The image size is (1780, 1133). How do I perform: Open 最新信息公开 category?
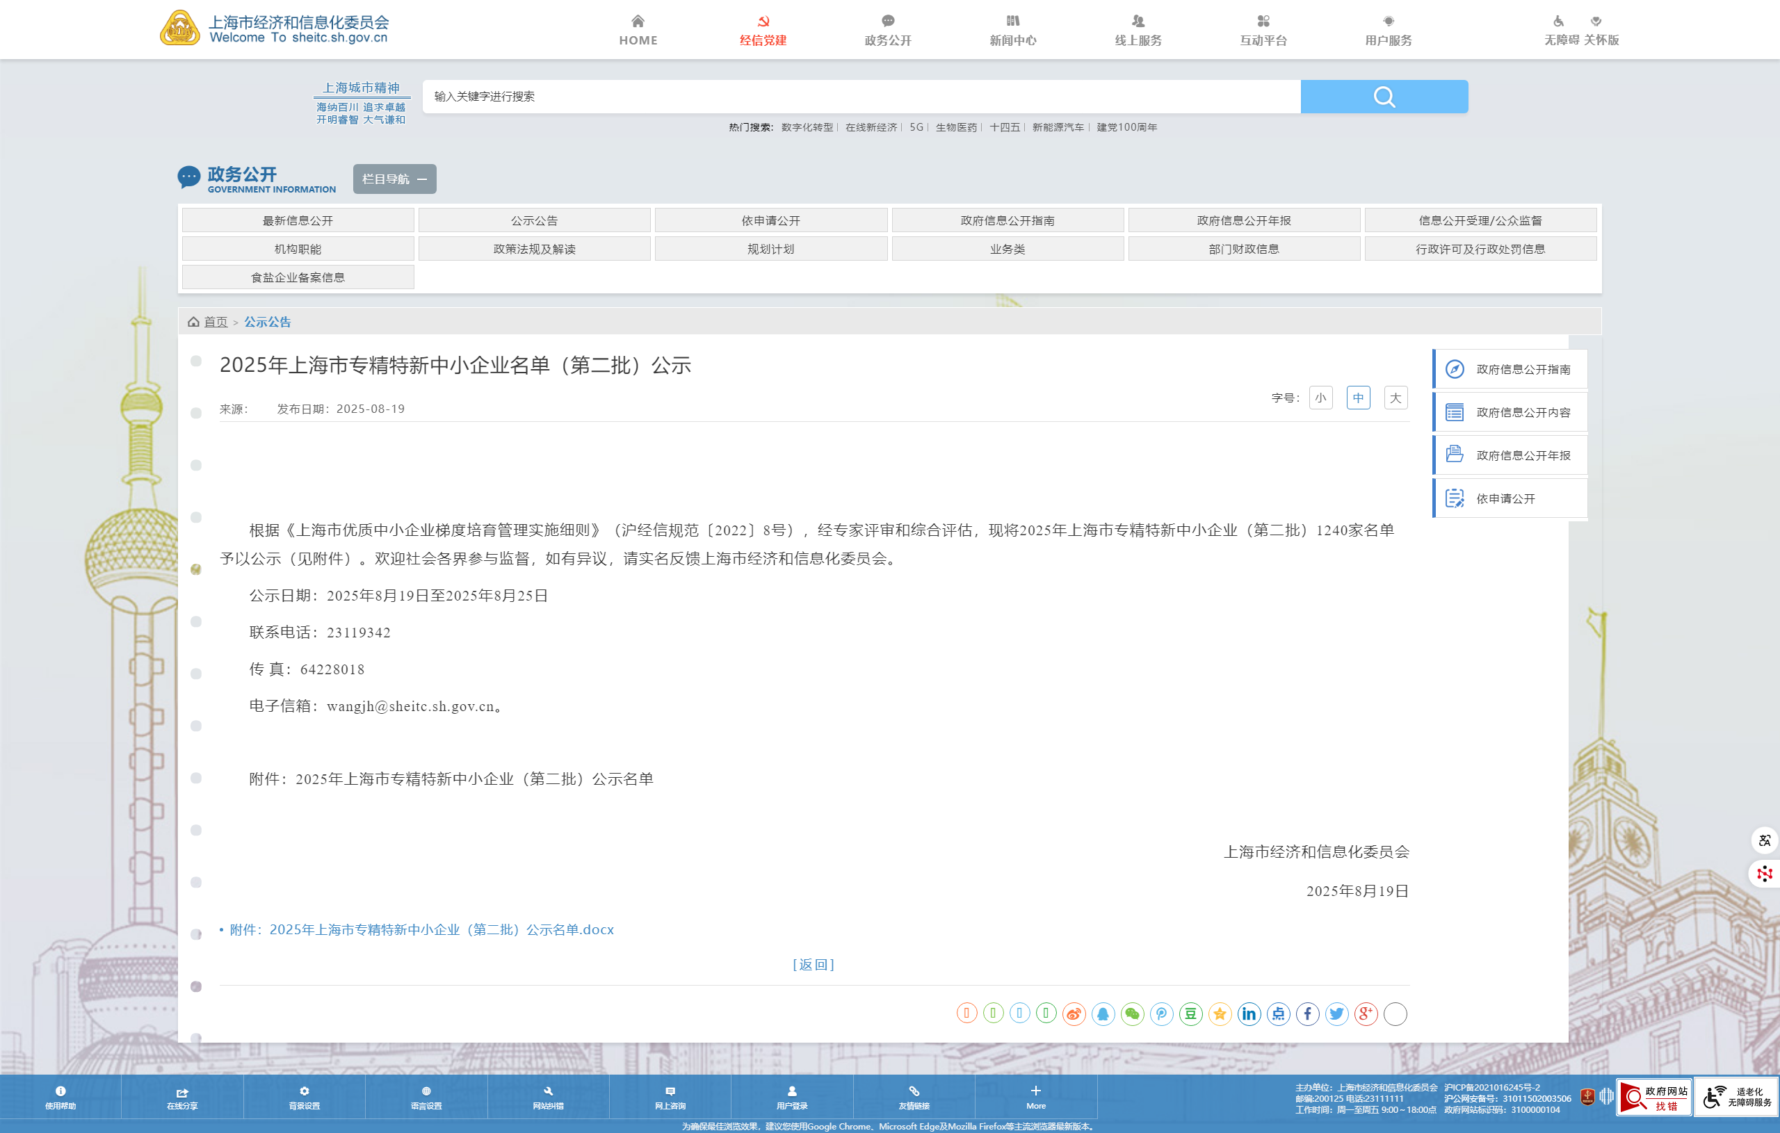click(298, 220)
